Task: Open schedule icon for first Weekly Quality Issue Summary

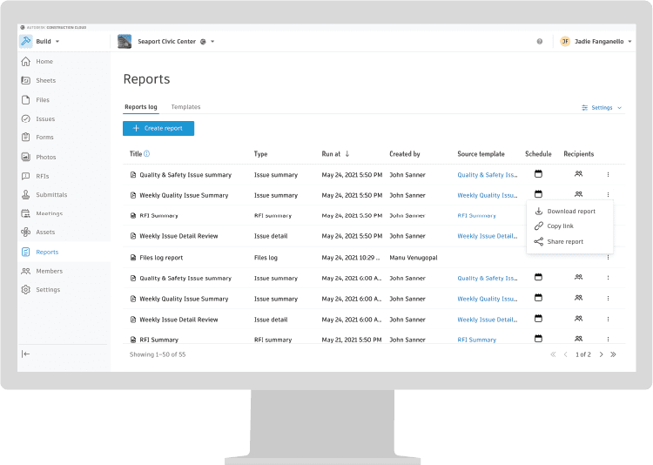Action: click(538, 193)
